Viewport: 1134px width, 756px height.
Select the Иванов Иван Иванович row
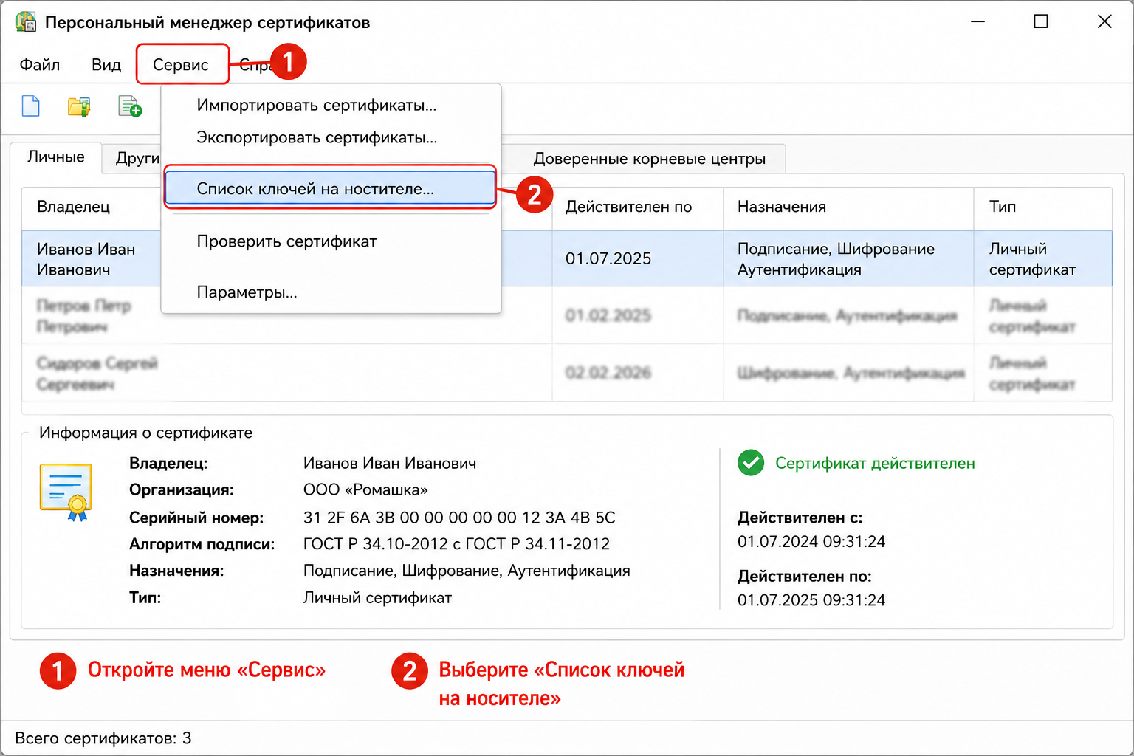pyautogui.click(x=567, y=258)
